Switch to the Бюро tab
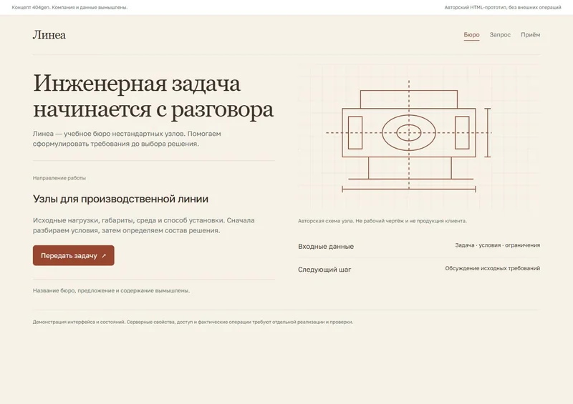Screen dimensions: 573x404 coord(471,34)
